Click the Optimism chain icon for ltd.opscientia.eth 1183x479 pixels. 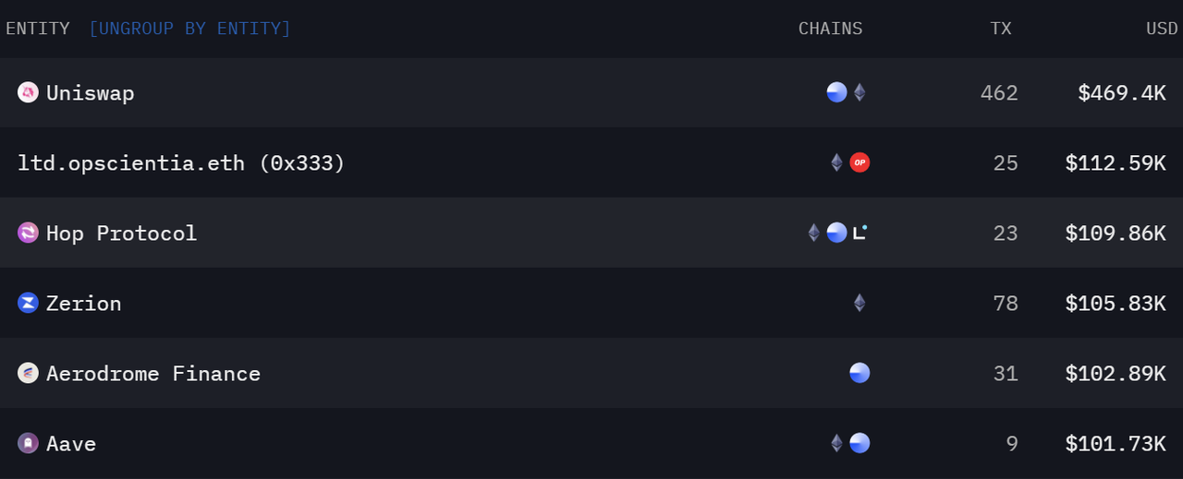click(860, 162)
